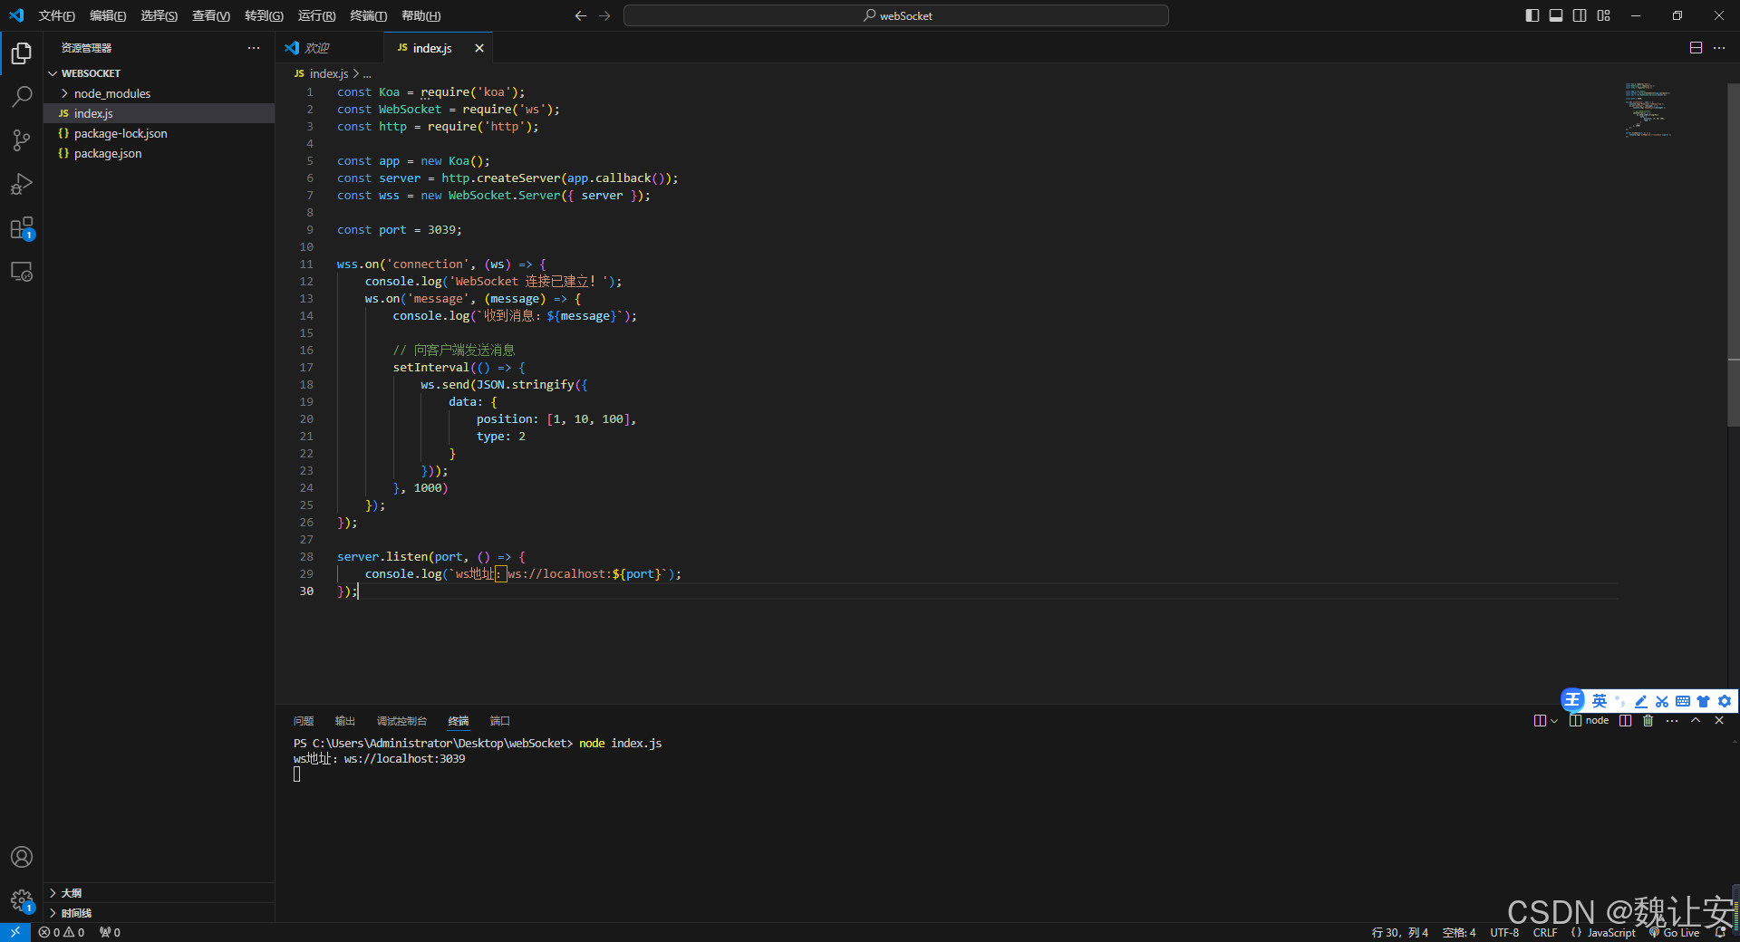1740x942 pixels.
Task: Open the Run and Debug view
Action: pos(21,184)
